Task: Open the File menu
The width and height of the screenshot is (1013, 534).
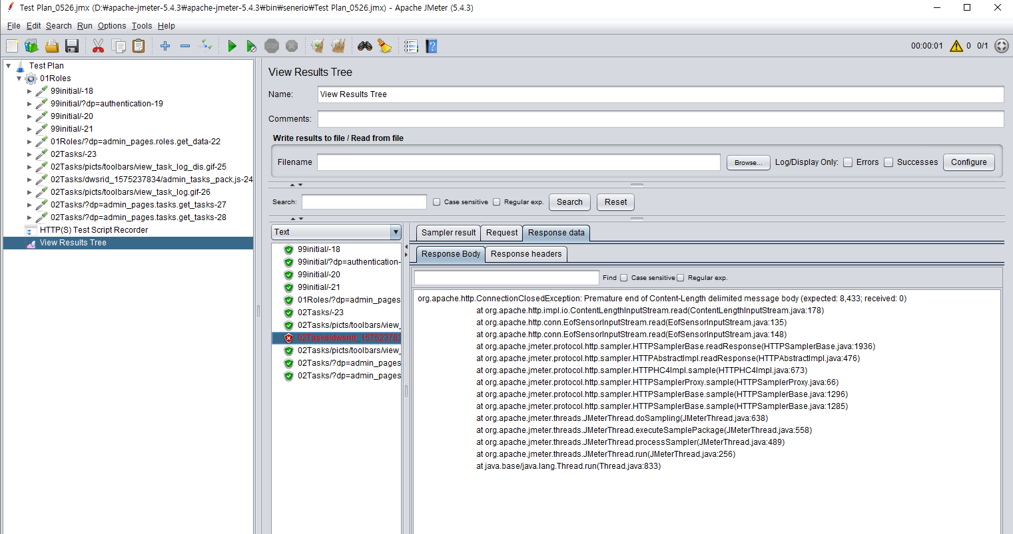Action: pos(13,26)
